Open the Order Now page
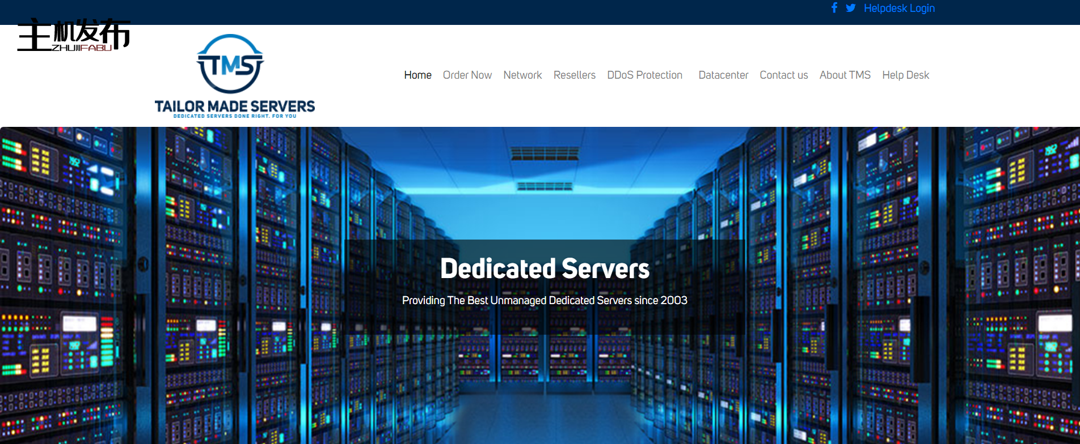Screen dimensions: 1080x444 [x=467, y=75]
